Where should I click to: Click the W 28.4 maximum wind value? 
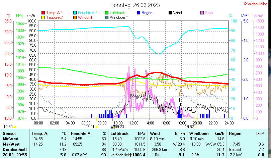[x=179, y=144]
